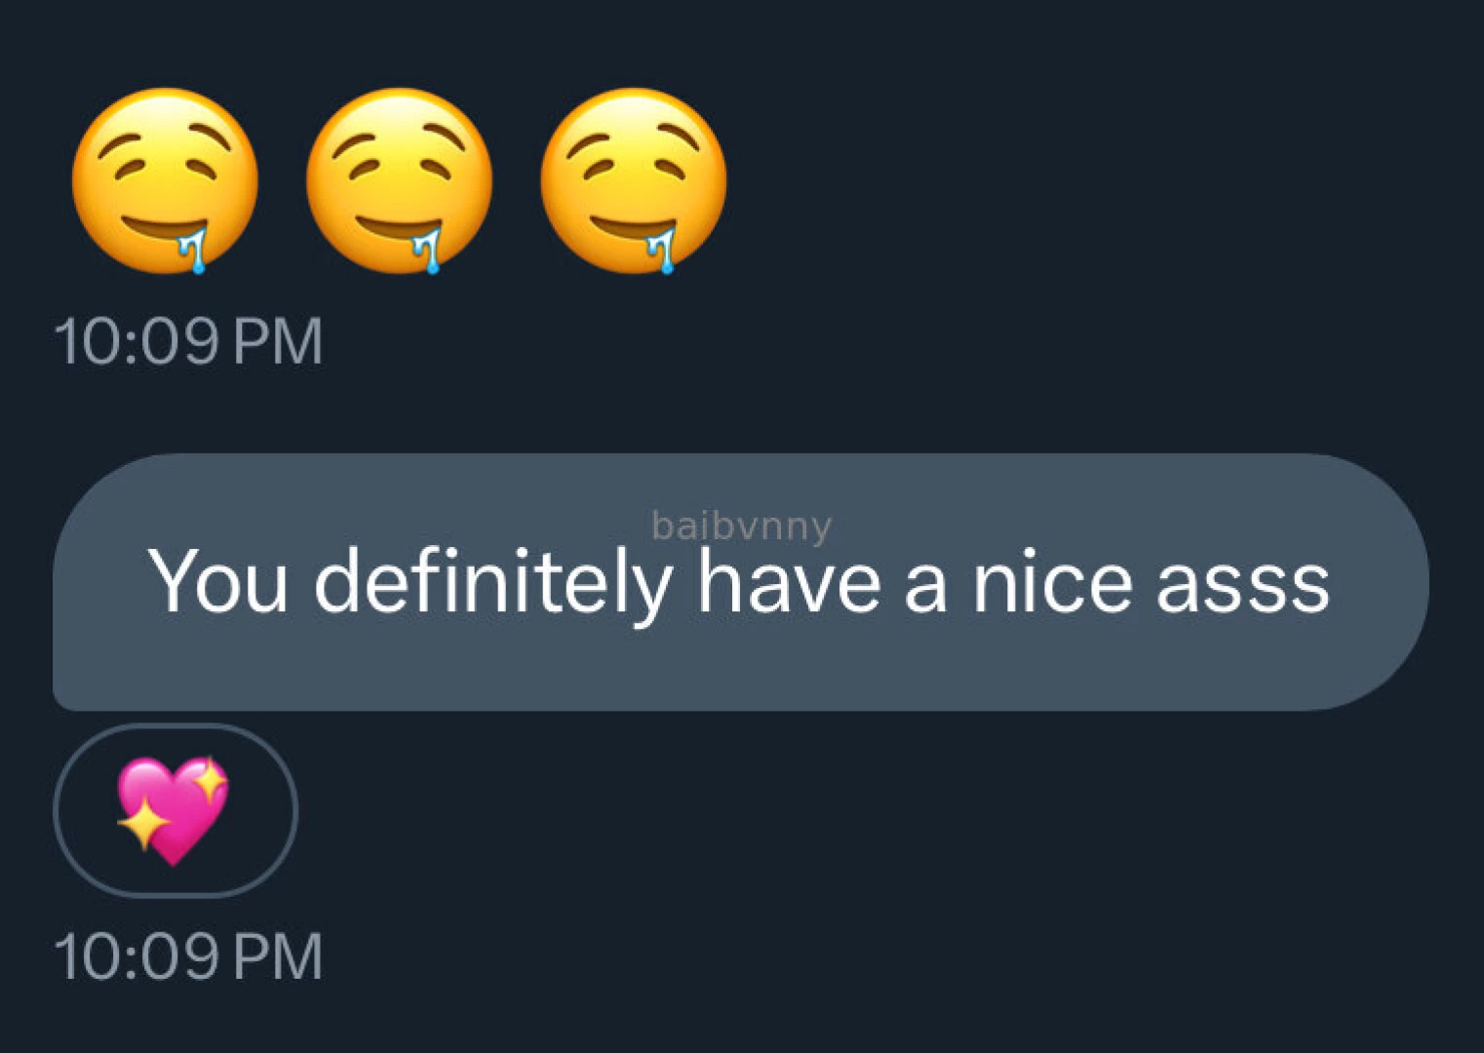Click the 10:09 PM timestamp below the emojis
Screen dimensions: 1484x1053
pos(192,339)
